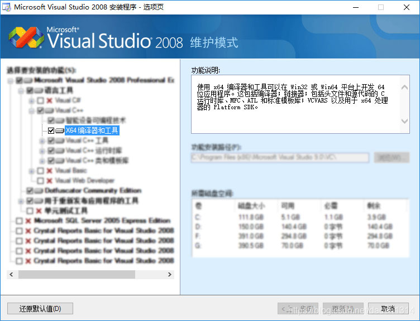
Task: Click the drive icon beside Microsoft Visual Studio 2008 Professional
Action: tap(28, 80)
